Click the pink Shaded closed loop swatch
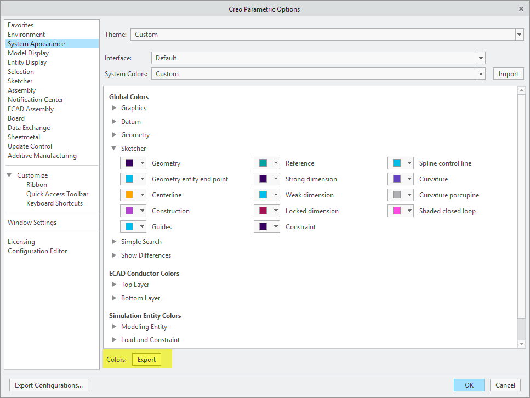530x398 pixels. point(397,211)
